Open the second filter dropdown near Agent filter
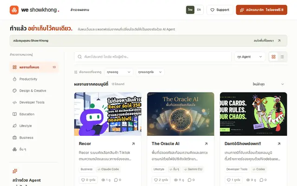Screen dimensions: 297x186 click(x=150, y=72)
